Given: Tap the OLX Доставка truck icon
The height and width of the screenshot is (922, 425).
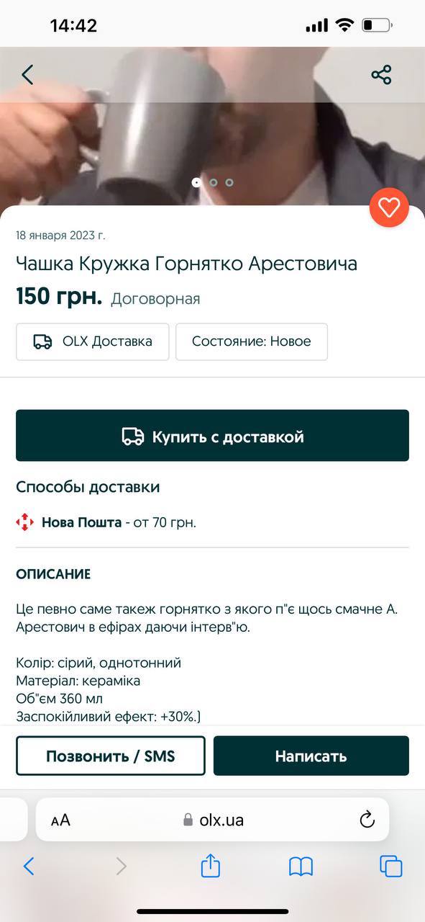Looking at the screenshot, I should pyautogui.click(x=41, y=341).
